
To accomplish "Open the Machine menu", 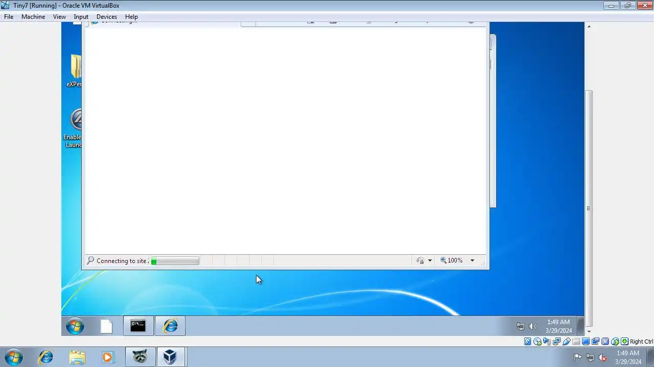I will click(x=33, y=17).
